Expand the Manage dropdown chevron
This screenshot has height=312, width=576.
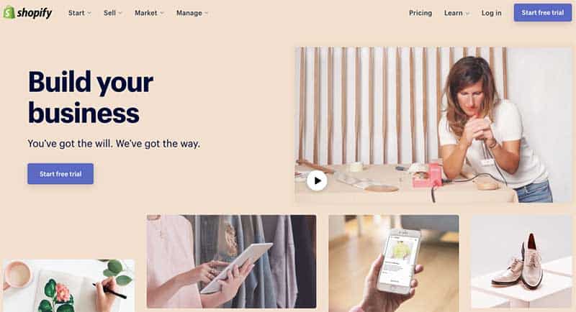pos(207,13)
